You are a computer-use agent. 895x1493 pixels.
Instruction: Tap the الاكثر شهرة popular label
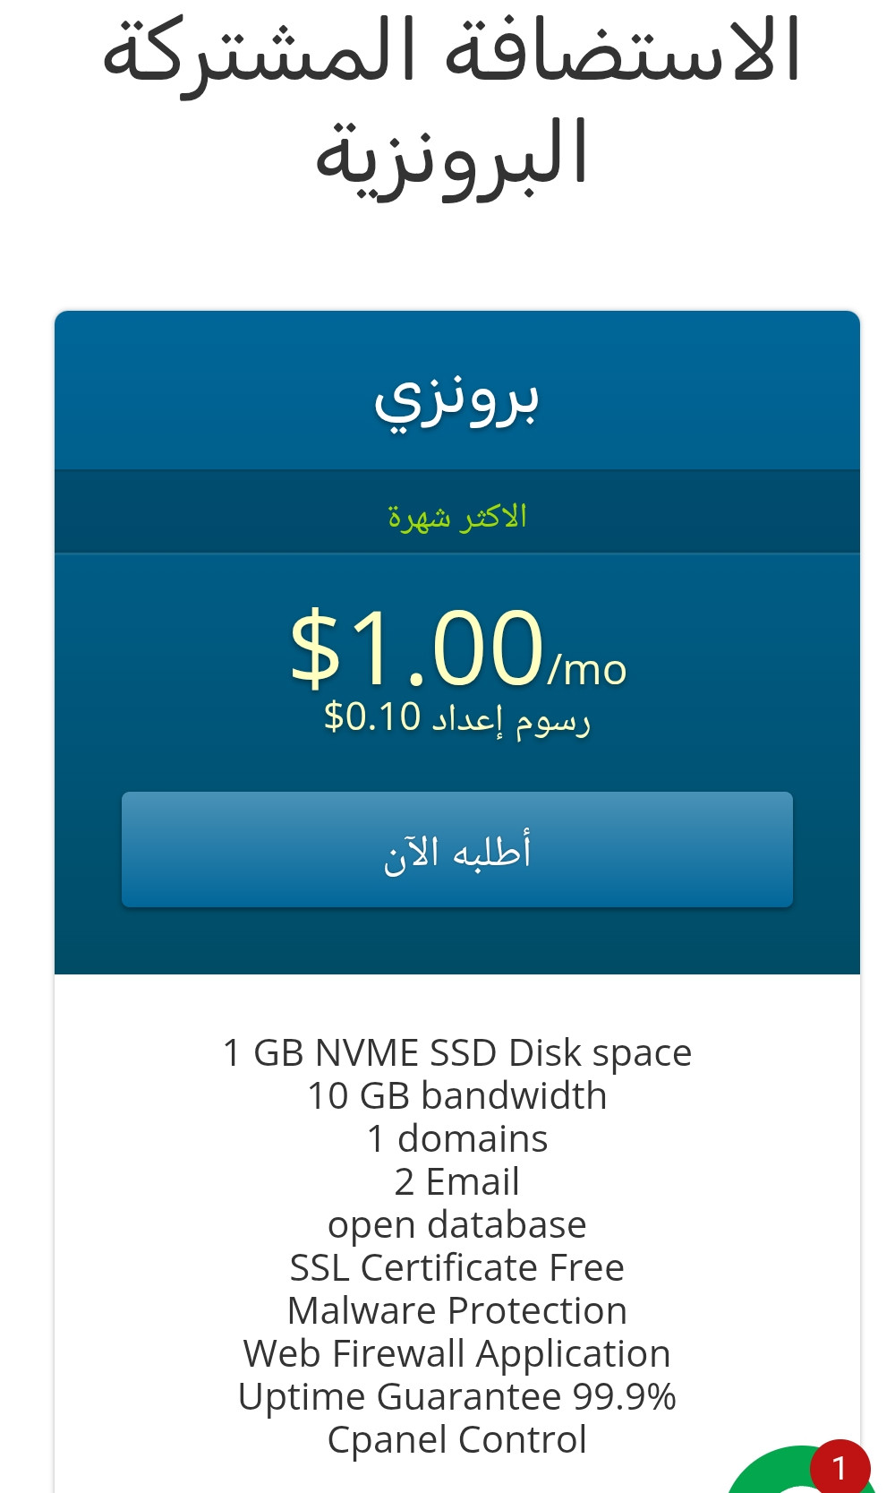pyautogui.click(x=457, y=517)
